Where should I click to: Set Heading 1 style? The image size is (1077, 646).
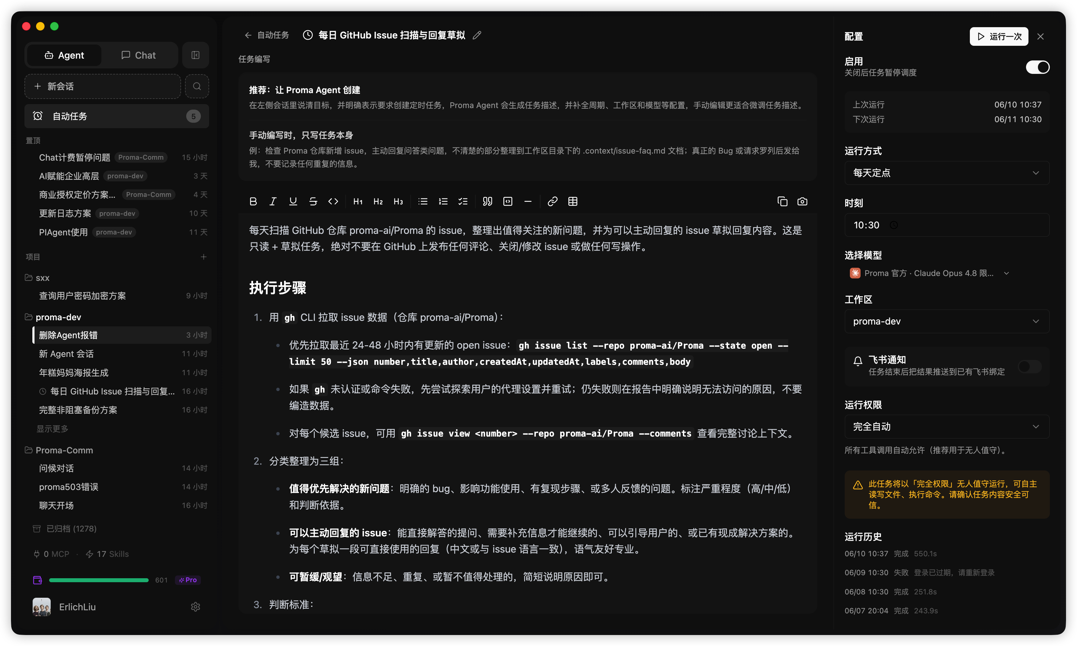(x=358, y=201)
